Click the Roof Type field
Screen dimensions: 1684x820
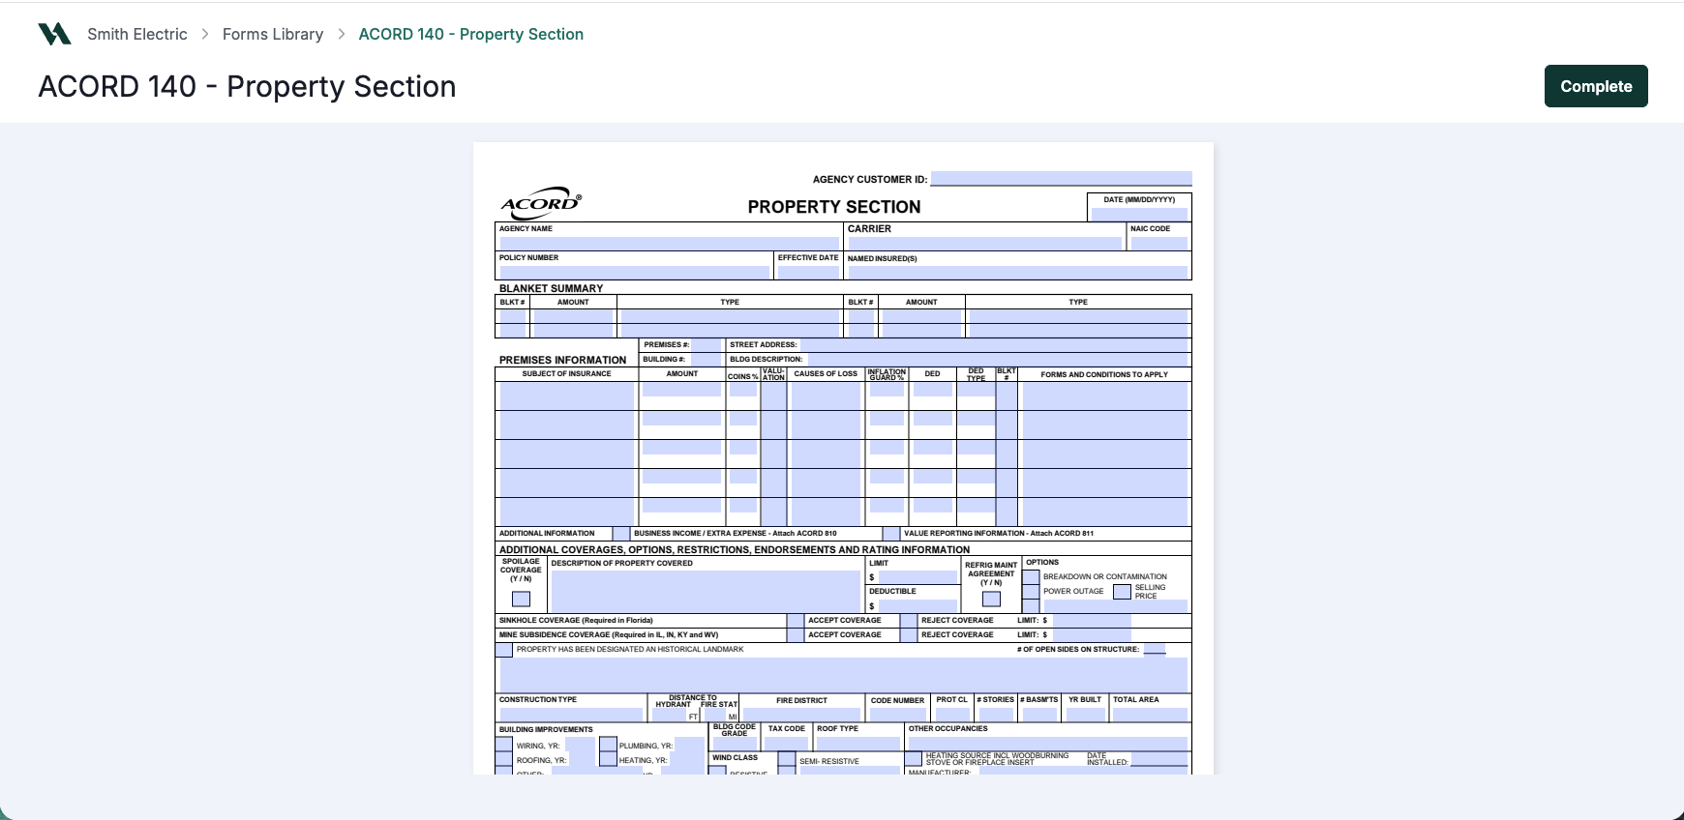coord(857,744)
